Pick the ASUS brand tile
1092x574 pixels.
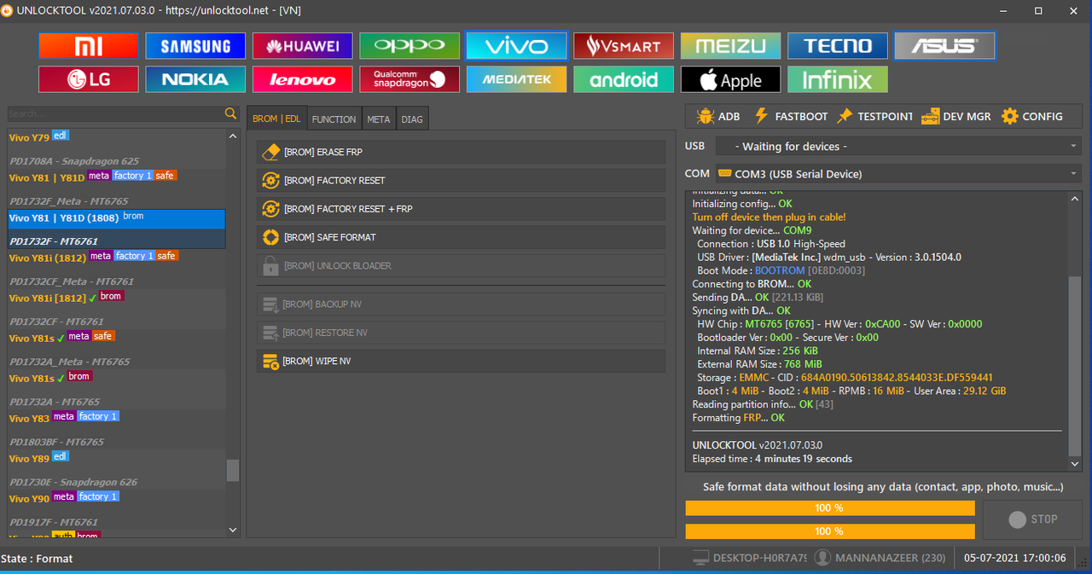coord(944,45)
